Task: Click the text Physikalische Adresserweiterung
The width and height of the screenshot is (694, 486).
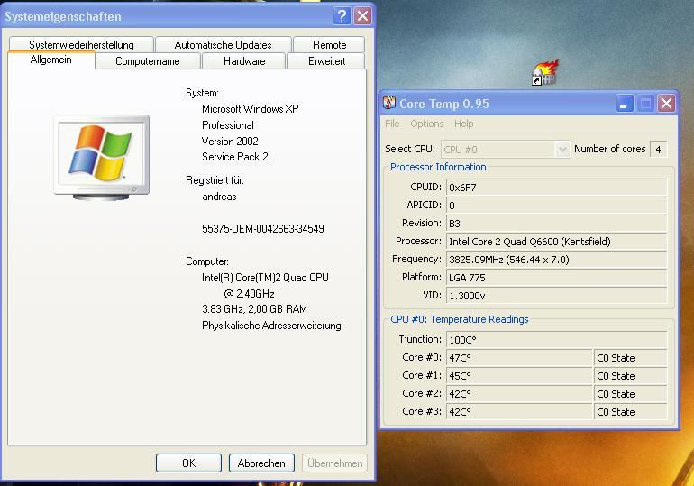Action: tap(271, 326)
